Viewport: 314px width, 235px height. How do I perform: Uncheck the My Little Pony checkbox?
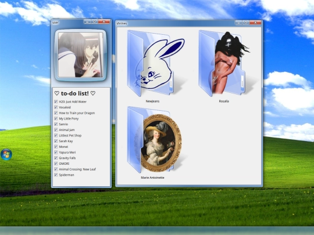point(56,118)
